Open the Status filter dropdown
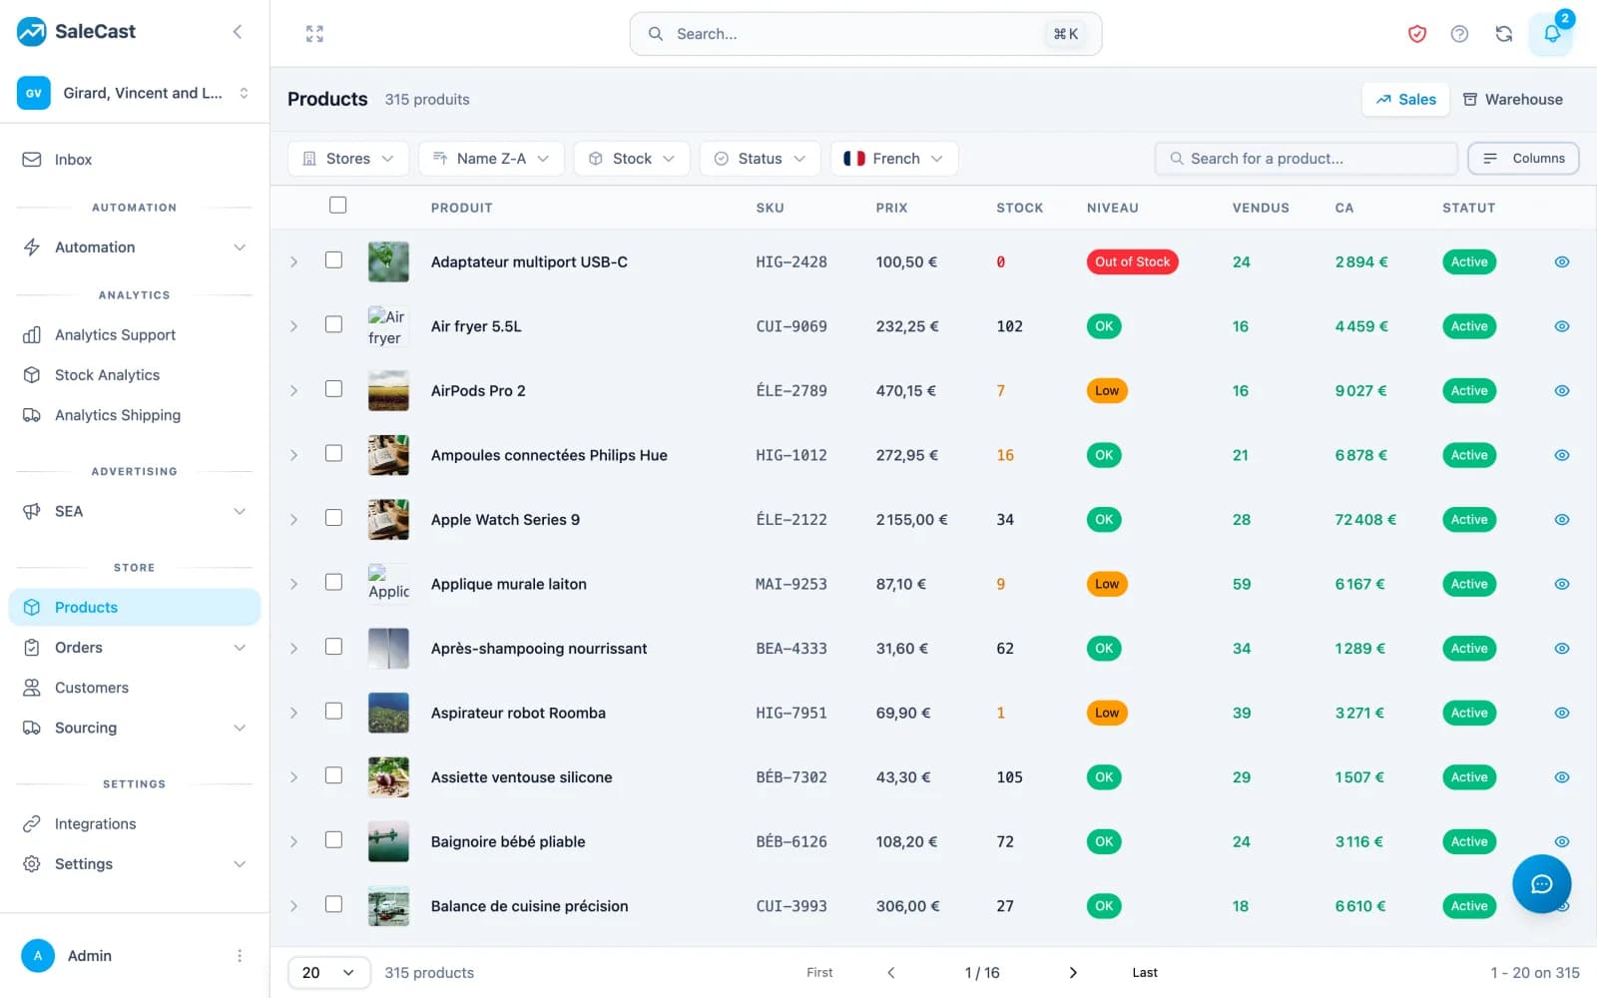The width and height of the screenshot is (1597, 998). 761,159
